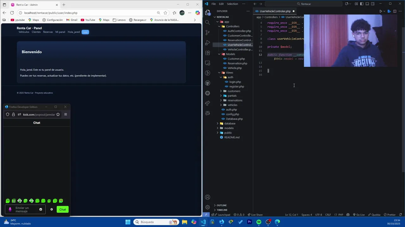Reload the Edge browser page

(x=12, y=13)
